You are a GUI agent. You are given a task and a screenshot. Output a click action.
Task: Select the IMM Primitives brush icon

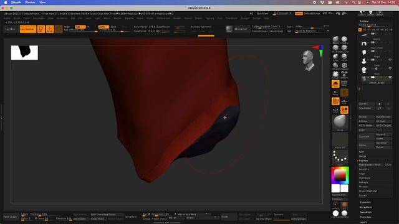point(344,75)
